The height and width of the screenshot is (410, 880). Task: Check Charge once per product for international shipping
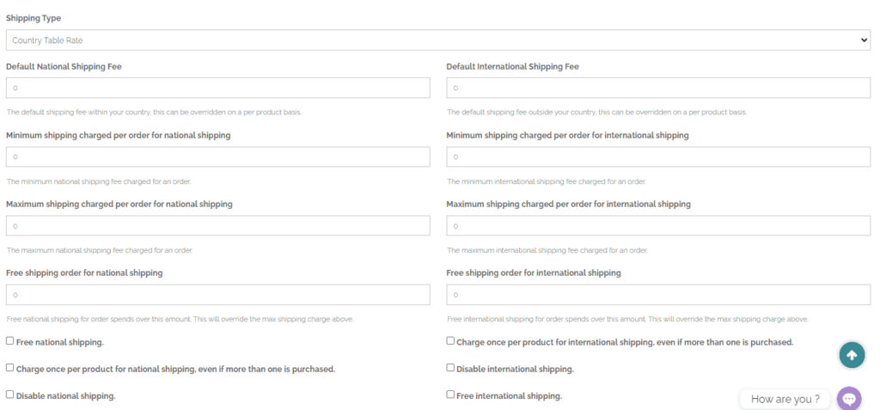(x=450, y=340)
